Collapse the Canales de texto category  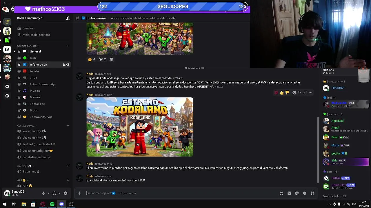click(x=28, y=46)
